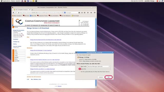Click the Documentation bookmark in bookmarks toolbar
This screenshot has width=164, height=92.
[54, 16]
